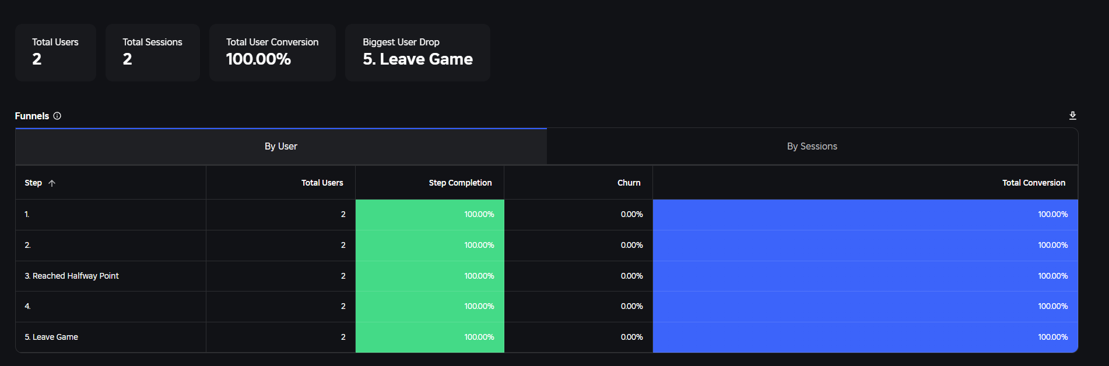Image resolution: width=1109 pixels, height=366 pixels.
Task: Open the info tooltip next to Funnels heading
Action: point(57,116)
